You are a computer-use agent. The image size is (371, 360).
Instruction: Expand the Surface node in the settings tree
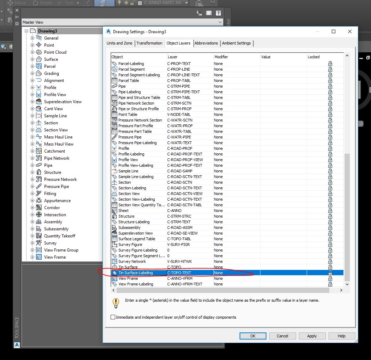(31, 59)
